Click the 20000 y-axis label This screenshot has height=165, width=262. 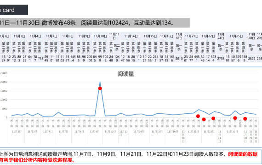[4, 82]
